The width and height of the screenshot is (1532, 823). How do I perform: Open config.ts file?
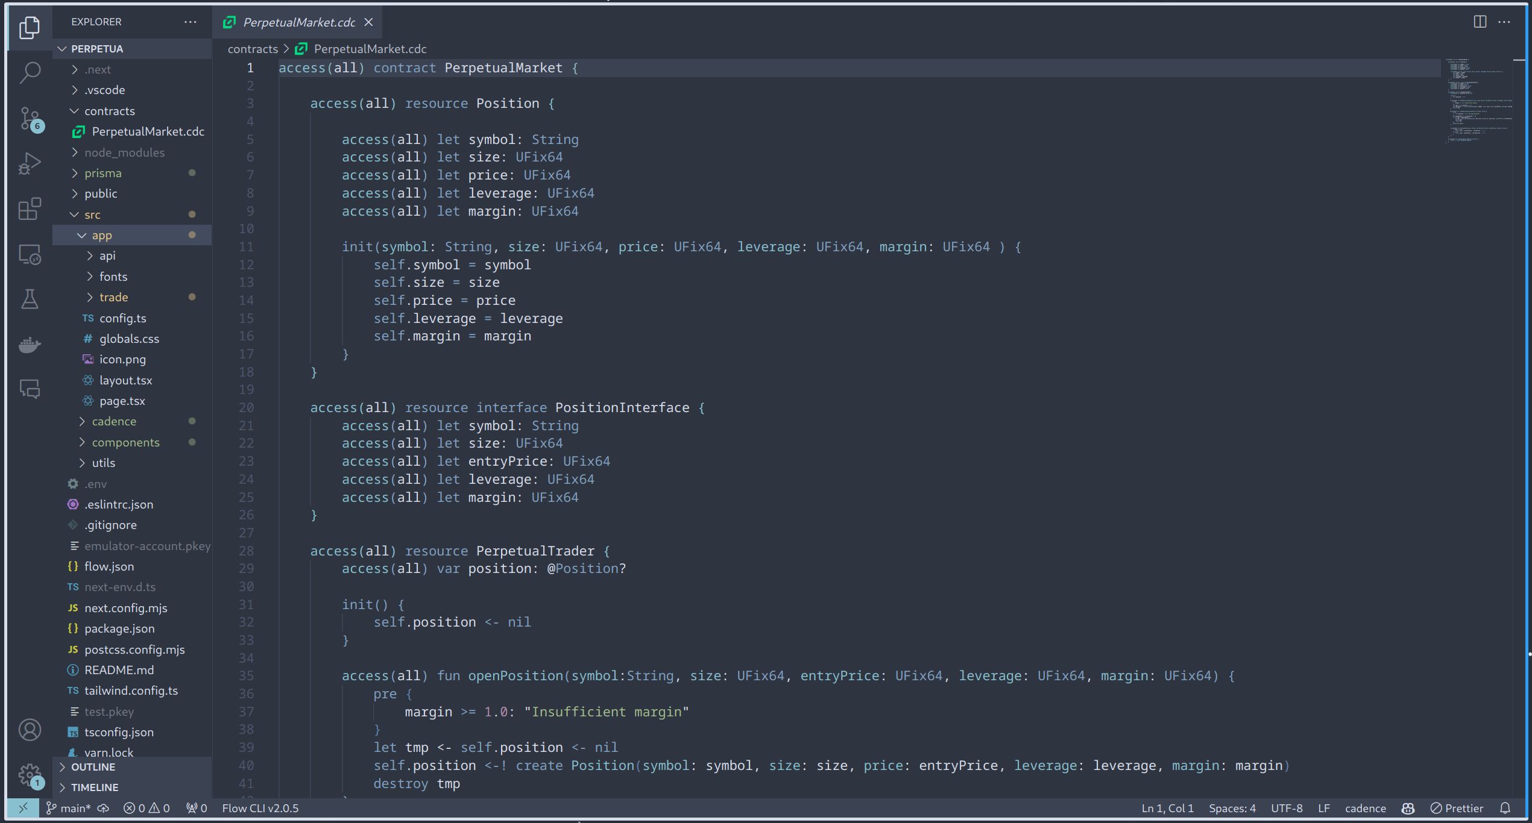click(x=132, y=318)
